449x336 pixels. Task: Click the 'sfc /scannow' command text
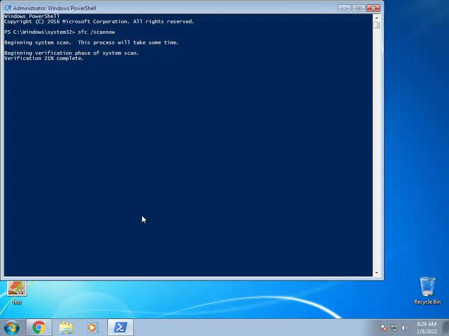tap(96, 32)
